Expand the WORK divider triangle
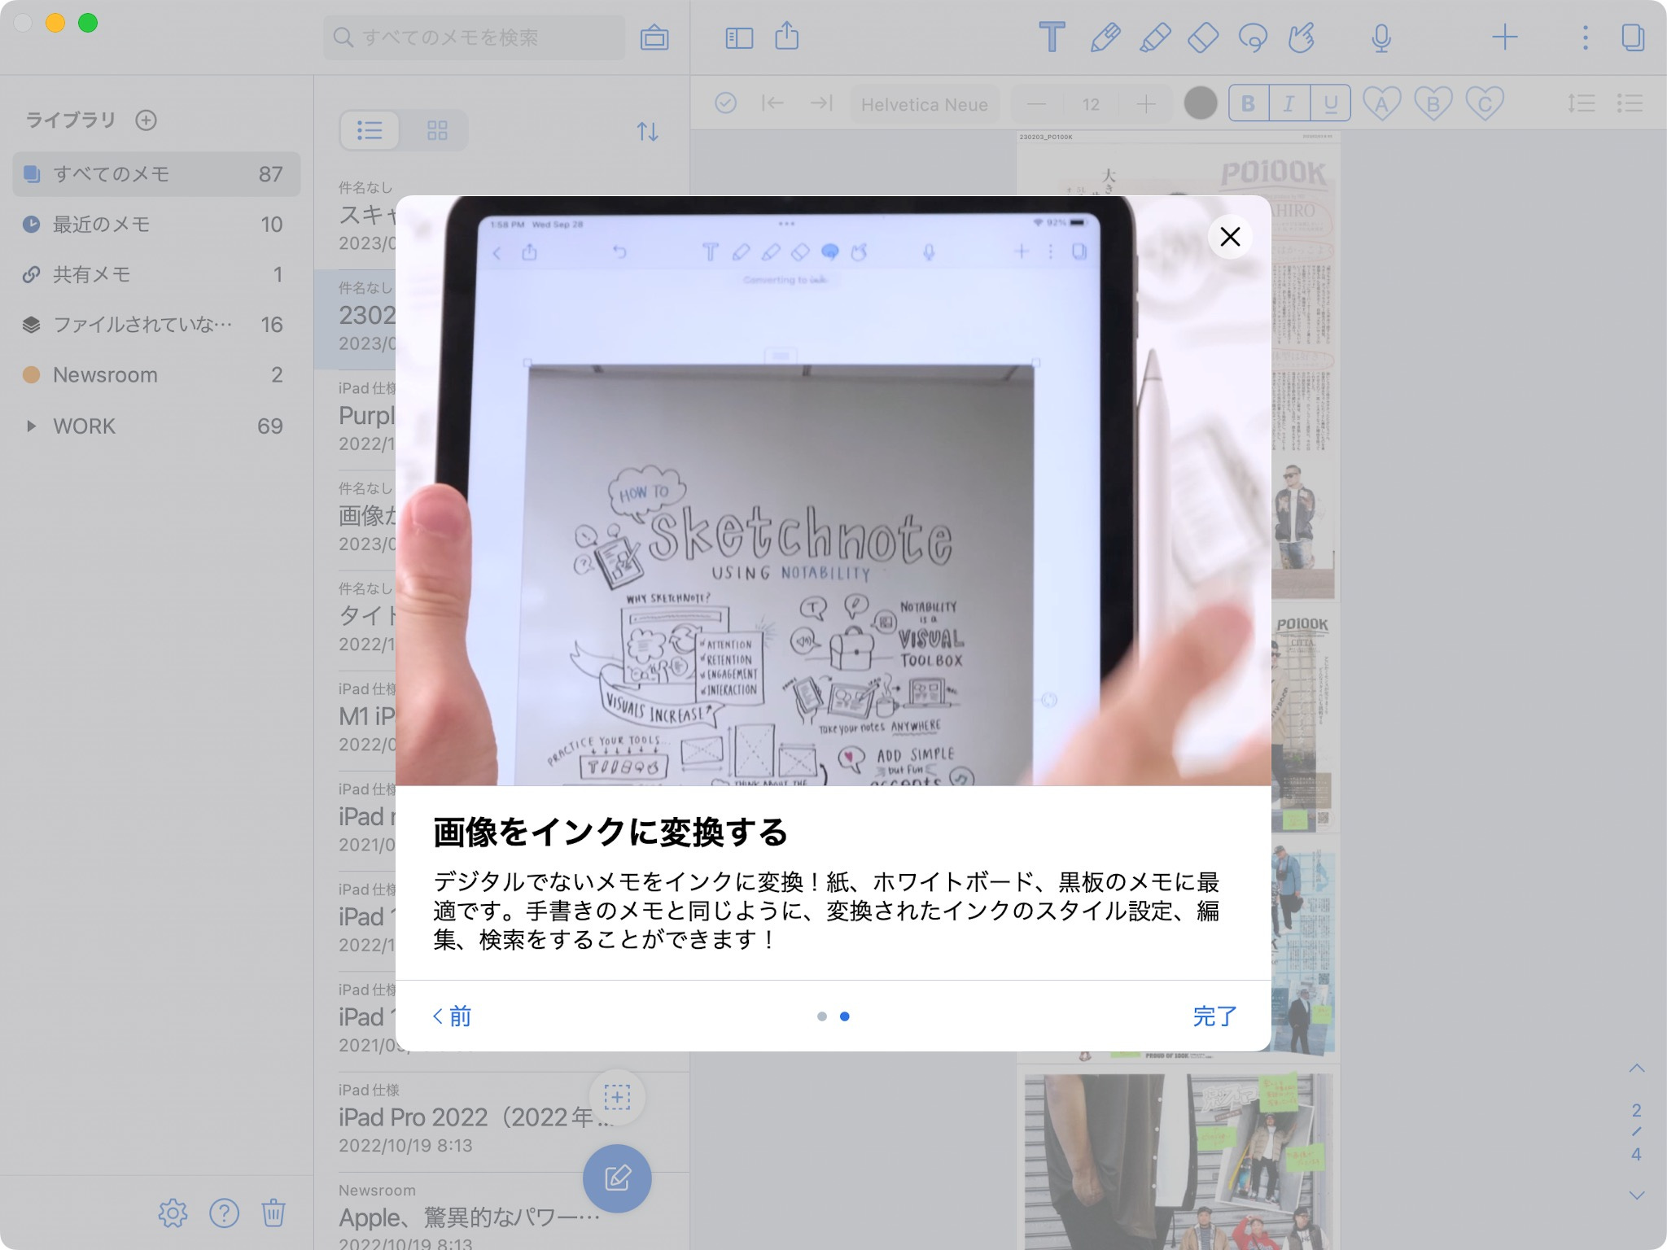This screenshot has width=1667, height=1250. (x=31, y=426)
